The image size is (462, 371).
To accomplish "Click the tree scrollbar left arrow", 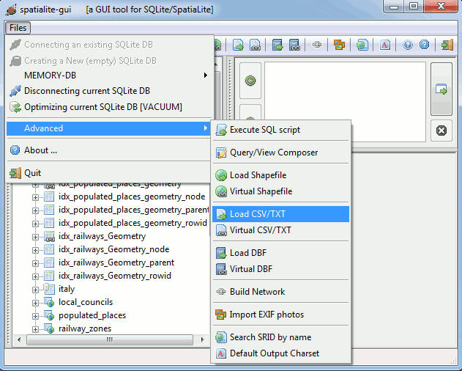I will point(19,339).
